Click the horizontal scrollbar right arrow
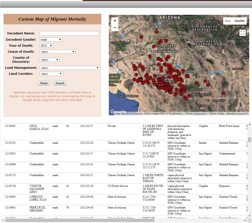This screenshot has height=223, width=252. [245, 220]
